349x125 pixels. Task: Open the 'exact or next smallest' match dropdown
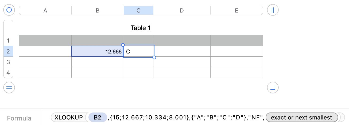pos(302,117)
